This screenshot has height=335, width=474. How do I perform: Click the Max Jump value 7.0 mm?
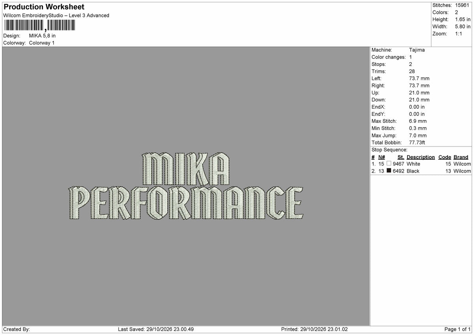coord(418,136)
